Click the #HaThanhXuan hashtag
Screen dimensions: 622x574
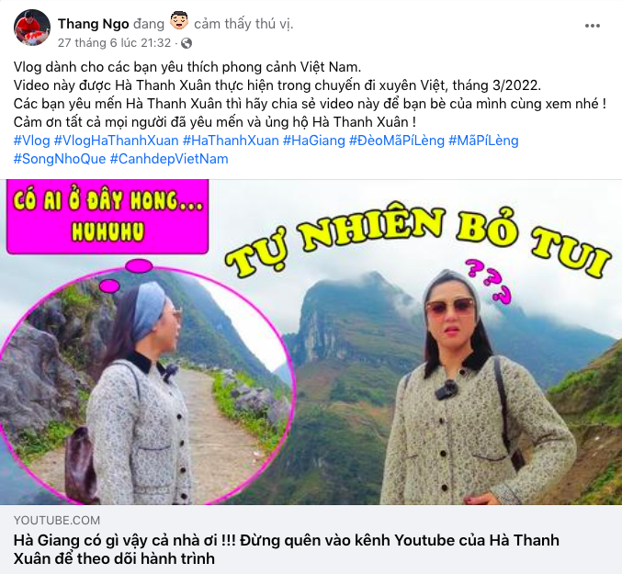pos(231,141)
